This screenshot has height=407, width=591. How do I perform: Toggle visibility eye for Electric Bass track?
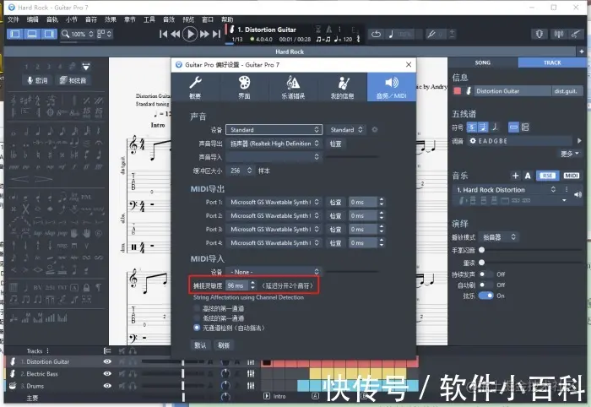tap(107, 373)
